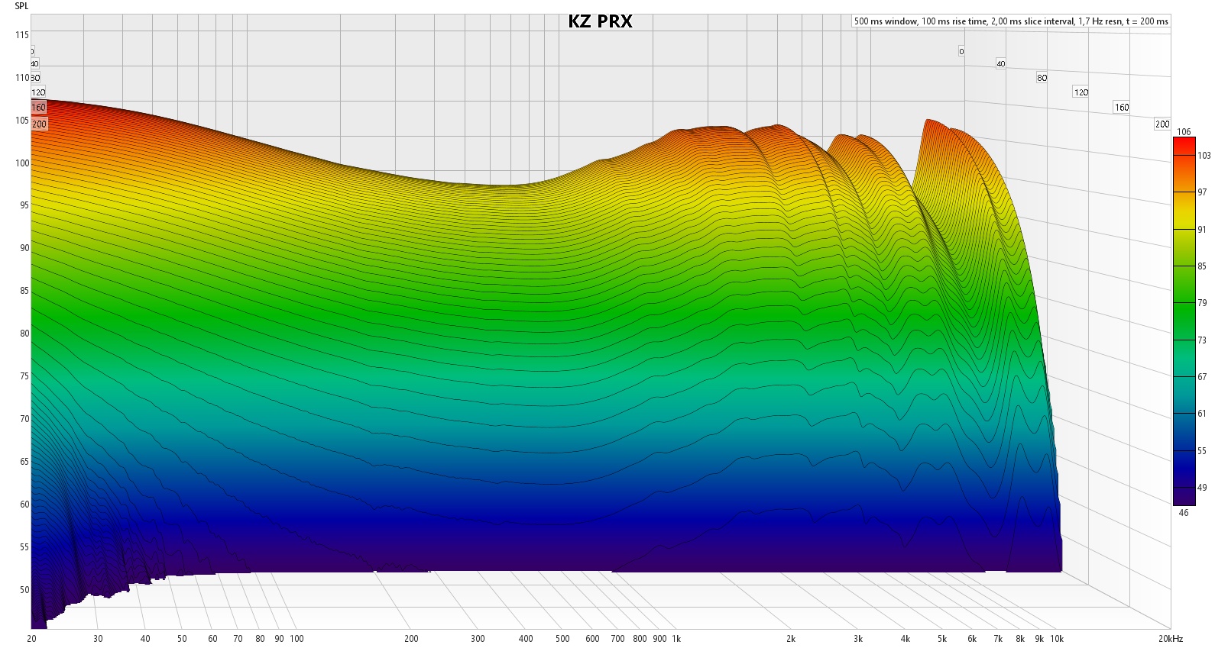Click the 75 SPL axis value

[x=24, y=376]
